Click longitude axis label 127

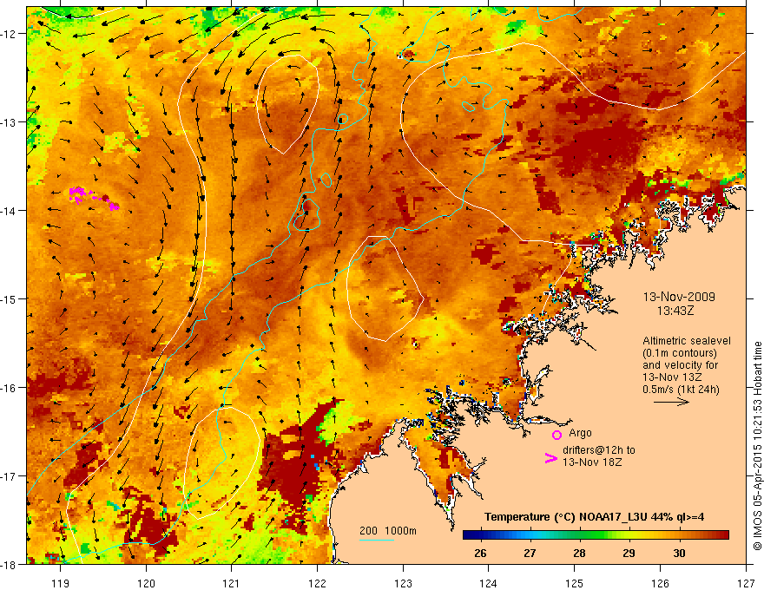click(746, 583)
